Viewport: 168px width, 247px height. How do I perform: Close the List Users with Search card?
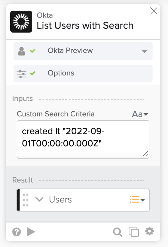pyautogui.click(x=154, y=11)
